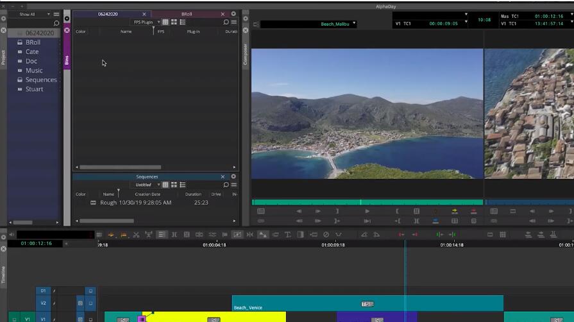Image resolution: width=574 pixels, height=322 pixels.
Task: Click the yellow Splice-In arrow icon
Action: click(455, 211)
